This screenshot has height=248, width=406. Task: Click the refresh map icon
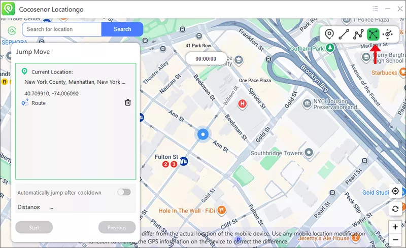[395, 209]
